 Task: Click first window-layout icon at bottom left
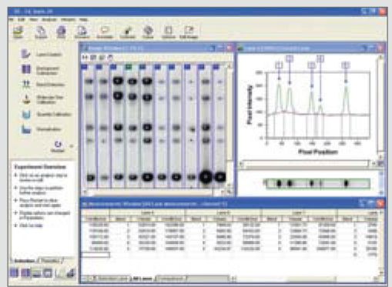14,273
